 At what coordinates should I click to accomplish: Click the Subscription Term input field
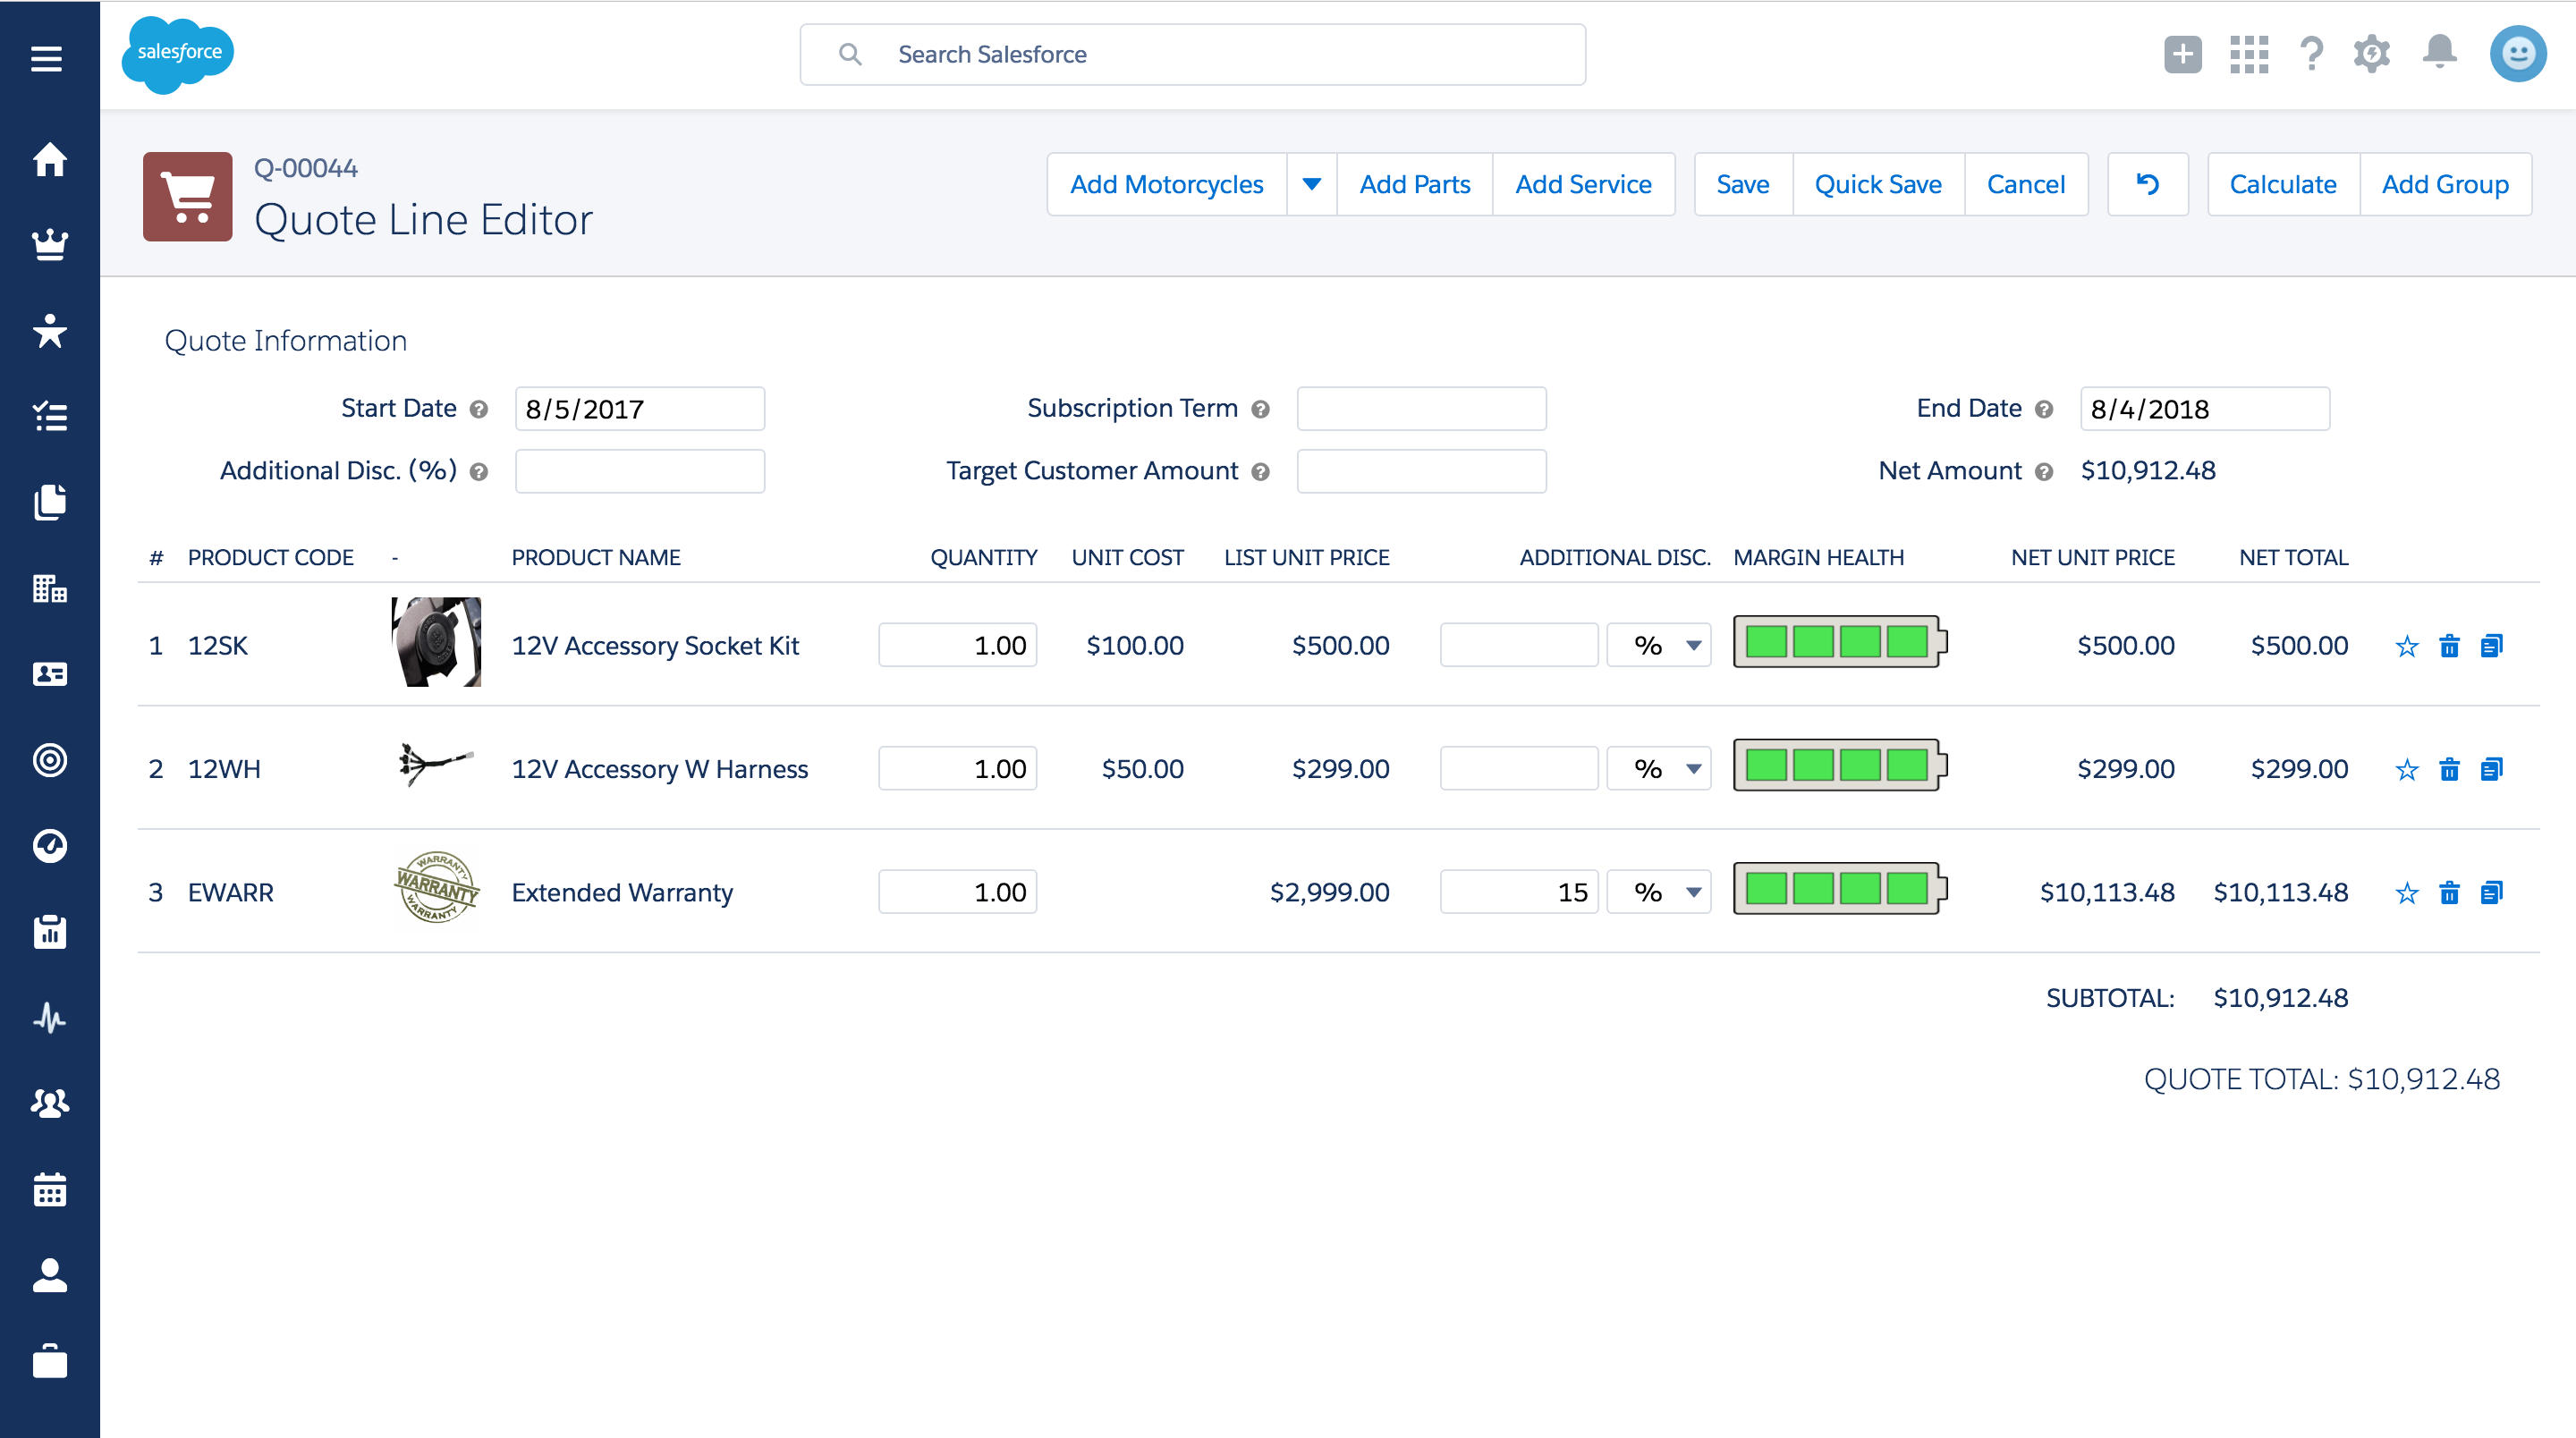click(x=1420, y=408)
